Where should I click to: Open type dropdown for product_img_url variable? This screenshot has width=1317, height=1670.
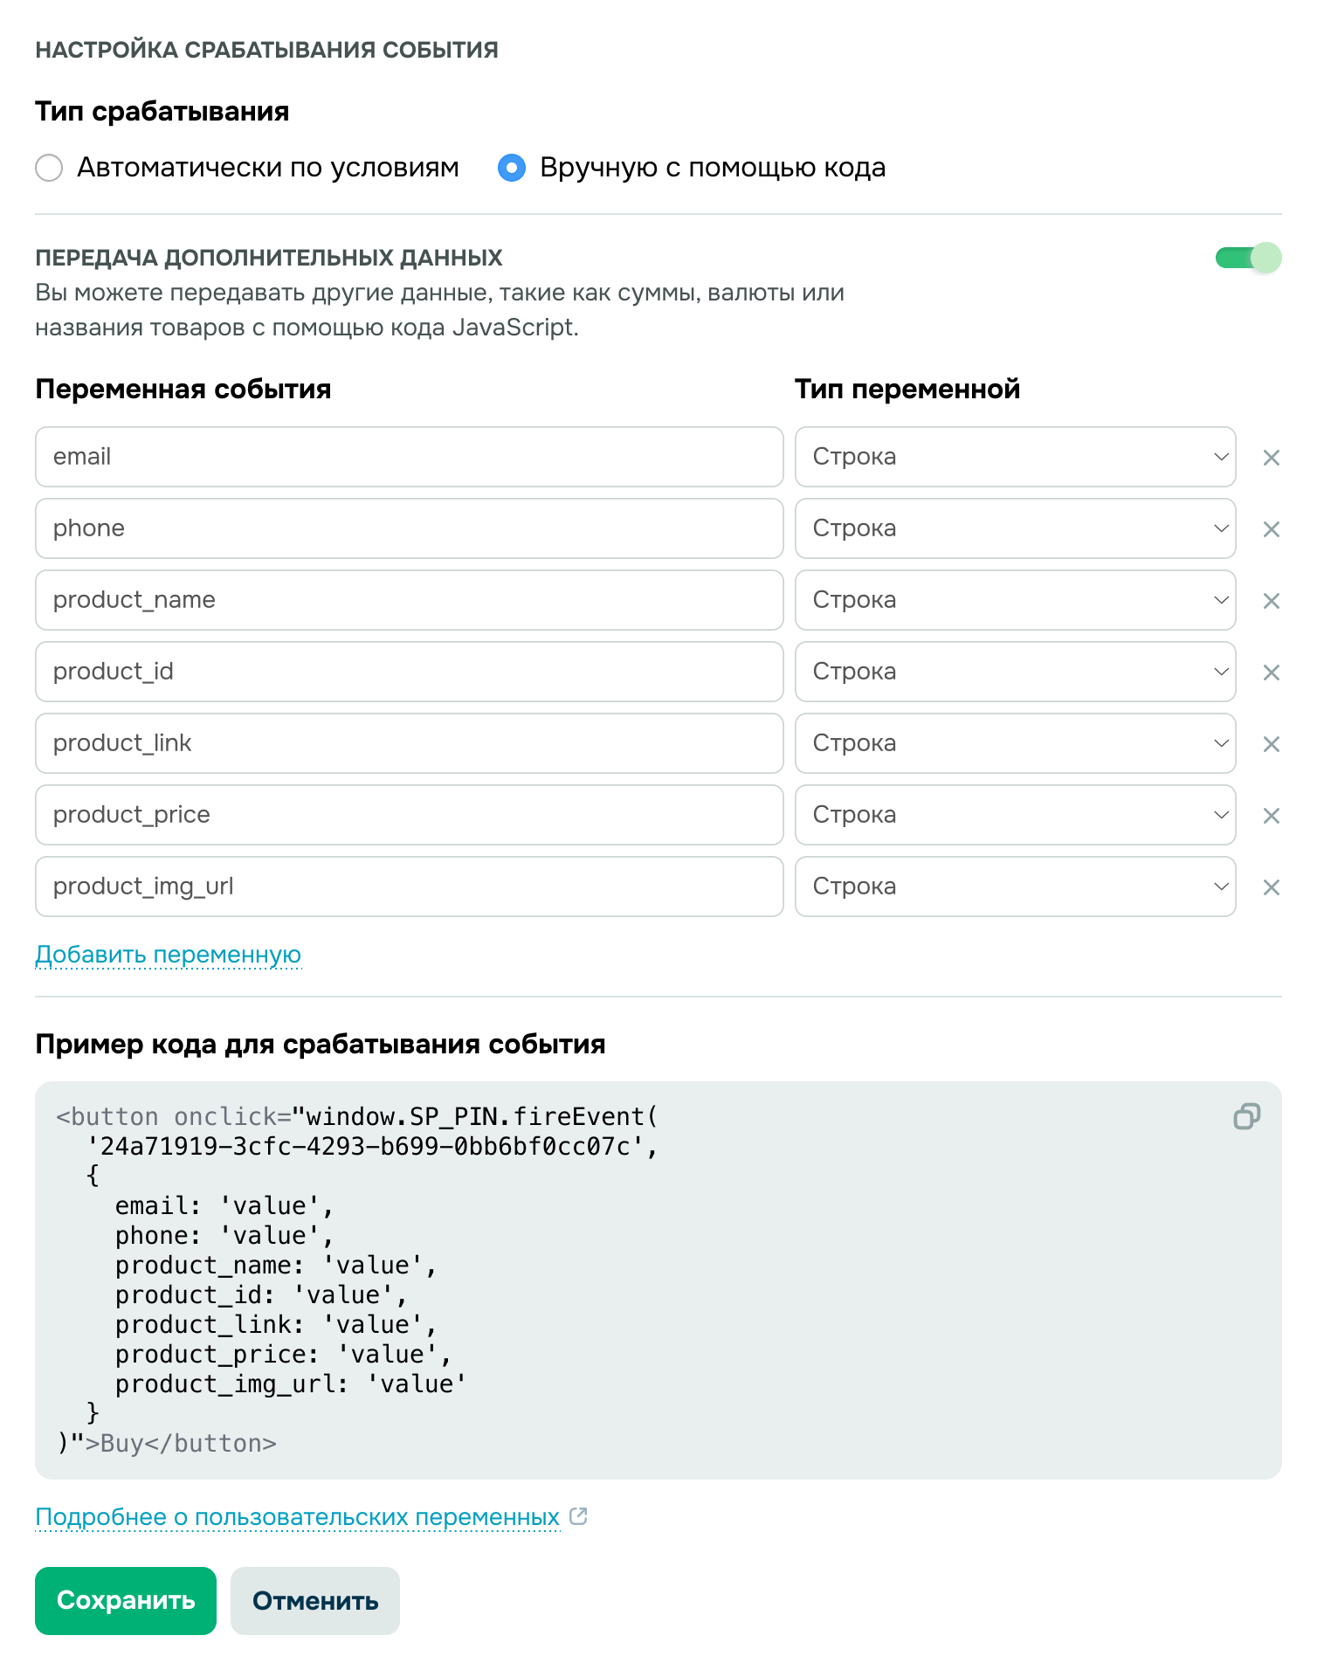[x=1015, y=887]
